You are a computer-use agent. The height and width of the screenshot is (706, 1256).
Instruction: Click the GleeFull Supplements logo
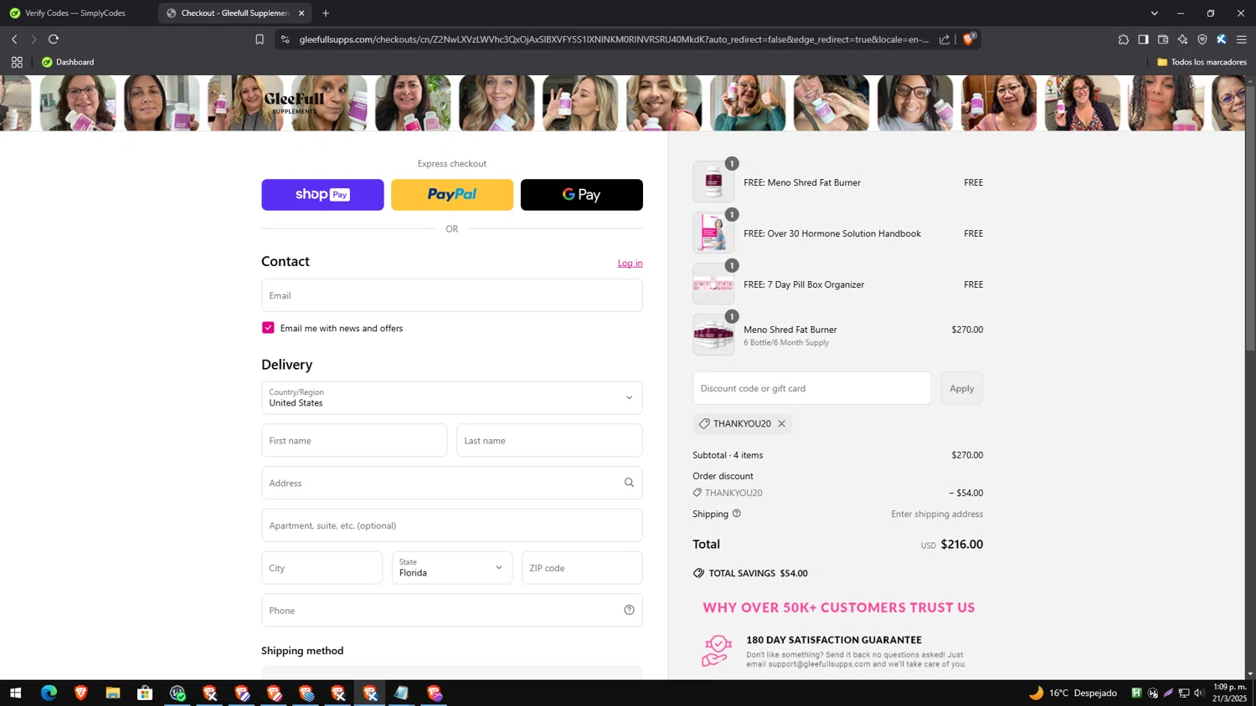(294, 102)
